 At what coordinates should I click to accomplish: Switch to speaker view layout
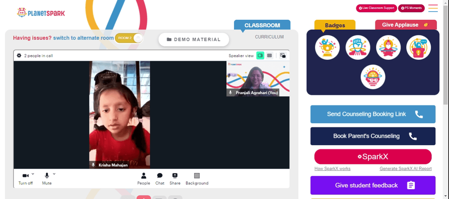click(260, 56)
